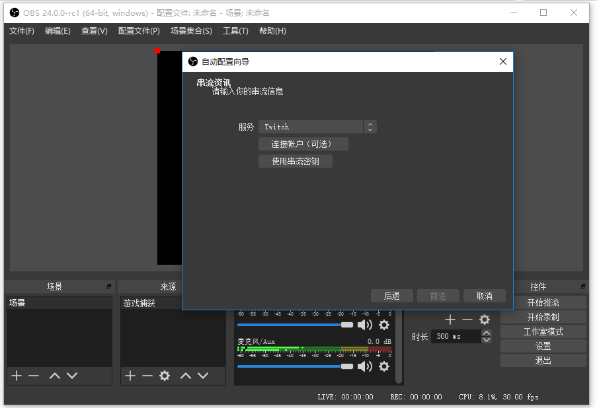Open transition settings with the gear icon
Viewport: 597px width, 408px height.
coord(485,320)
